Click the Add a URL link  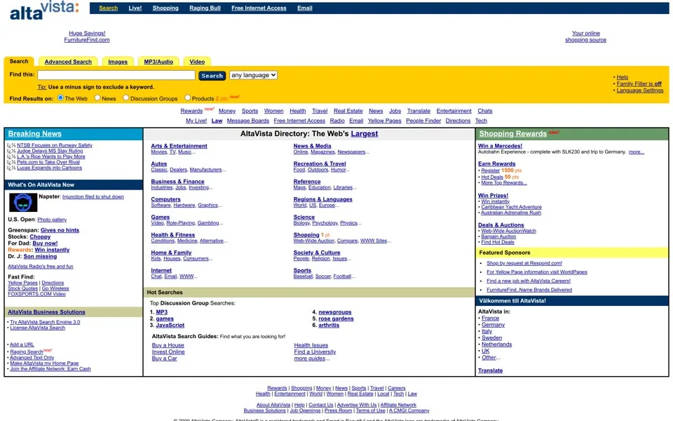22,345
